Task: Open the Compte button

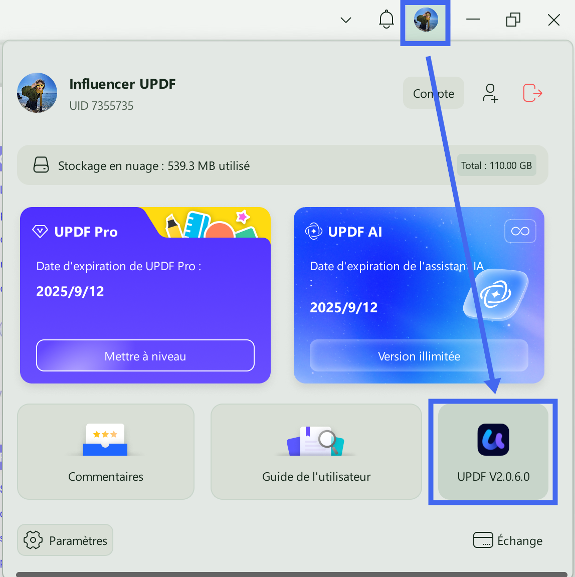Action: coord(433,93)
